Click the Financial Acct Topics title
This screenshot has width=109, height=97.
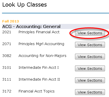[37, 91]
